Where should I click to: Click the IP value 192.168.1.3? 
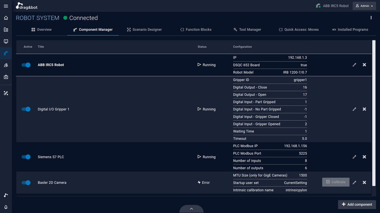(297, 58)
